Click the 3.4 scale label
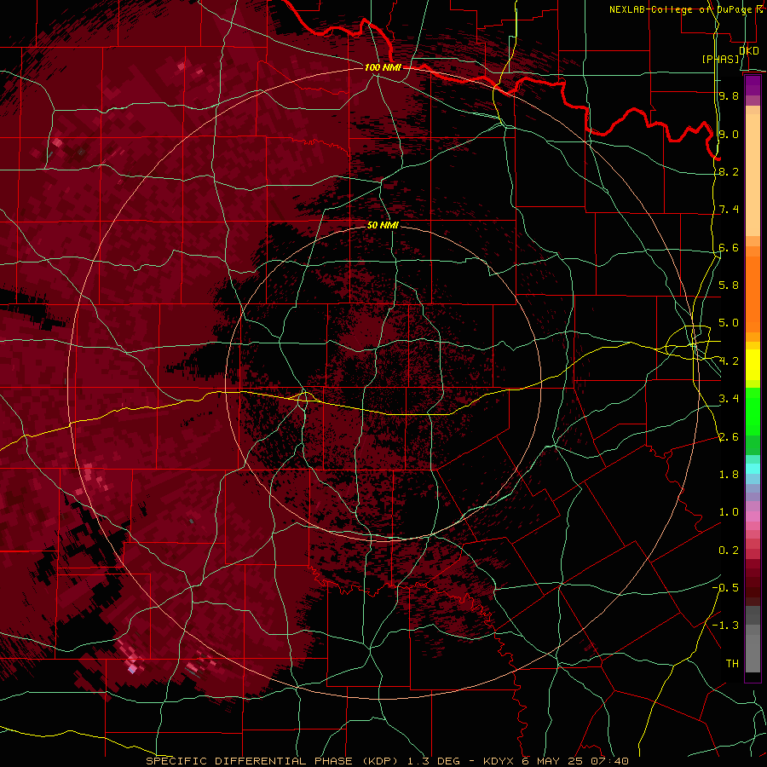 [x=729, y=399]
